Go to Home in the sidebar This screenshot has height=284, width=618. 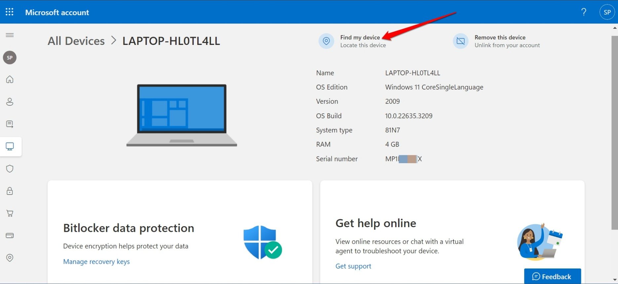coord(10,79)
